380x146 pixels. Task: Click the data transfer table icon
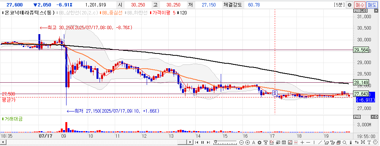click(x=278, y=142)
